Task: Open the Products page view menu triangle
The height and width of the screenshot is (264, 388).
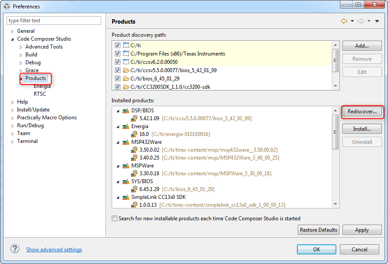Action: (x=377, y=21)
